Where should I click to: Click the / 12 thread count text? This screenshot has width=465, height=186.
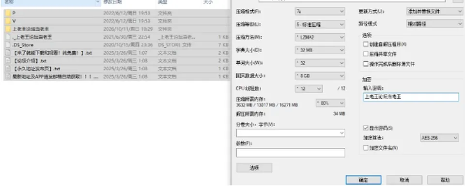coord(341,88)
